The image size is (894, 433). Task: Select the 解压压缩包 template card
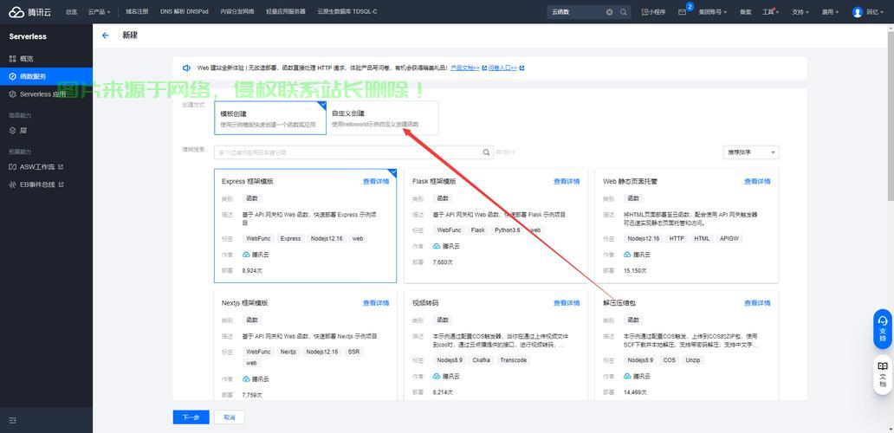click(686, 346)
